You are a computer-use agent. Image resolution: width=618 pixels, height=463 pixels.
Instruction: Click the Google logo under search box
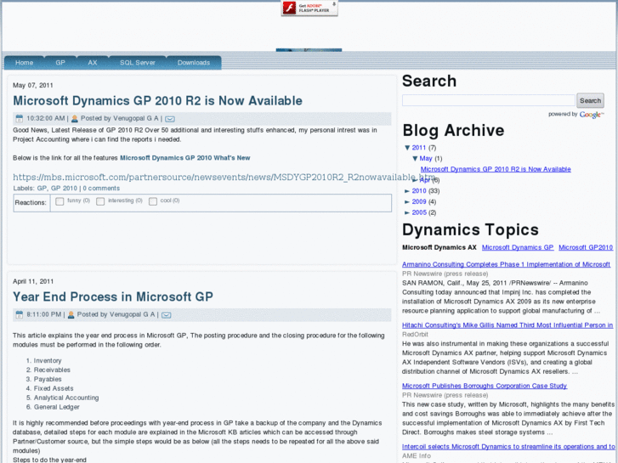(591, 115)
